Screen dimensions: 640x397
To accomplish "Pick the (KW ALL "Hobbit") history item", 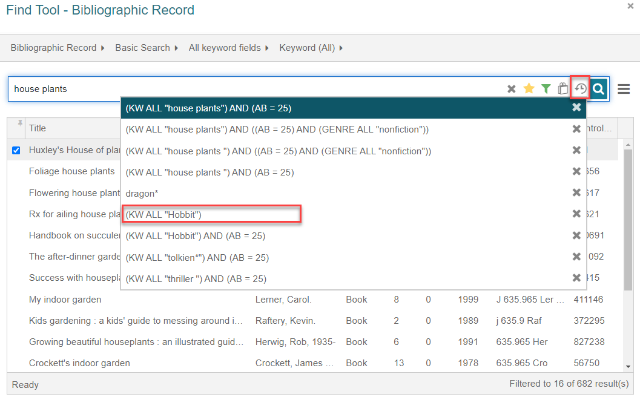I will tap(354, 215).
